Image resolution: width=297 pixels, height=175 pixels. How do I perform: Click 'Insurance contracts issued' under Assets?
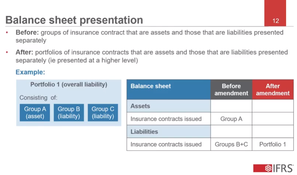point(166,119)
